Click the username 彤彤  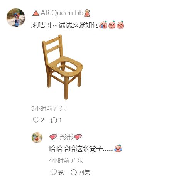67,137
